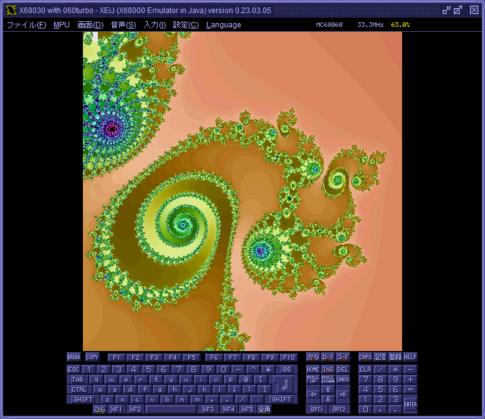Toggle the INS insert mode key

328,369
